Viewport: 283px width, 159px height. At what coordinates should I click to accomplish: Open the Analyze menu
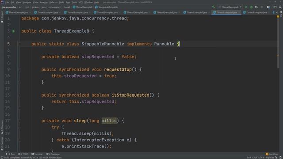point(44,2)
